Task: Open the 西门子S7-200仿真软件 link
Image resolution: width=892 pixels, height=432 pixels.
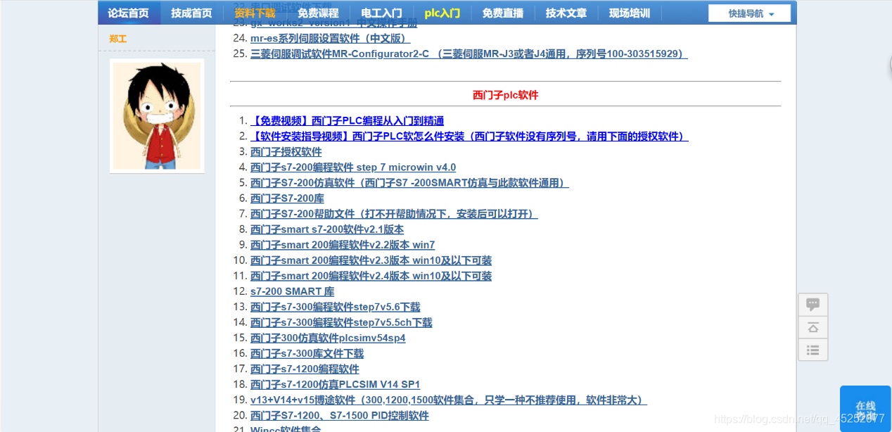Action: pyautogui.click(x=409, y=183)
